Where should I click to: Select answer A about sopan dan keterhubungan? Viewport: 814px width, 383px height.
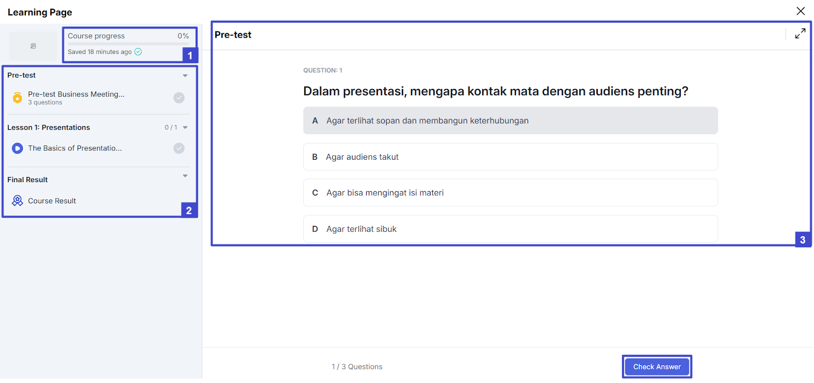[510, 121]
